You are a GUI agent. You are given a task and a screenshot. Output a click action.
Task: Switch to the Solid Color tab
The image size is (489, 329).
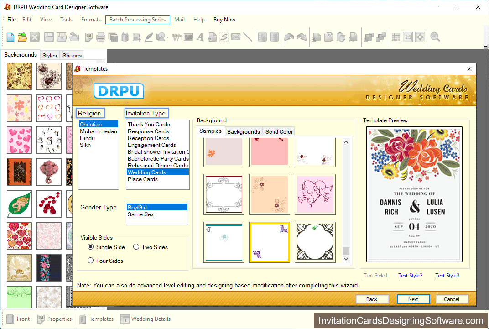pos(279,131)
